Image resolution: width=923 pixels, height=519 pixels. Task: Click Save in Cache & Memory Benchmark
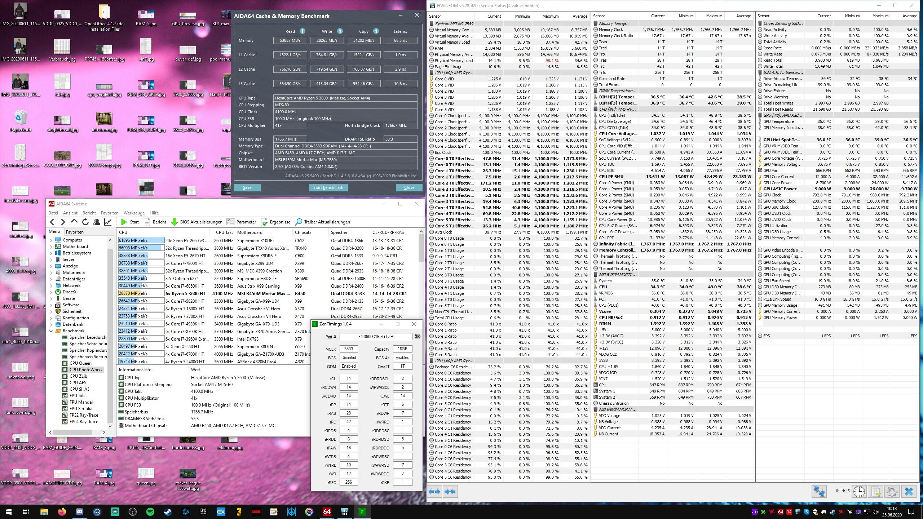[247, 187]
